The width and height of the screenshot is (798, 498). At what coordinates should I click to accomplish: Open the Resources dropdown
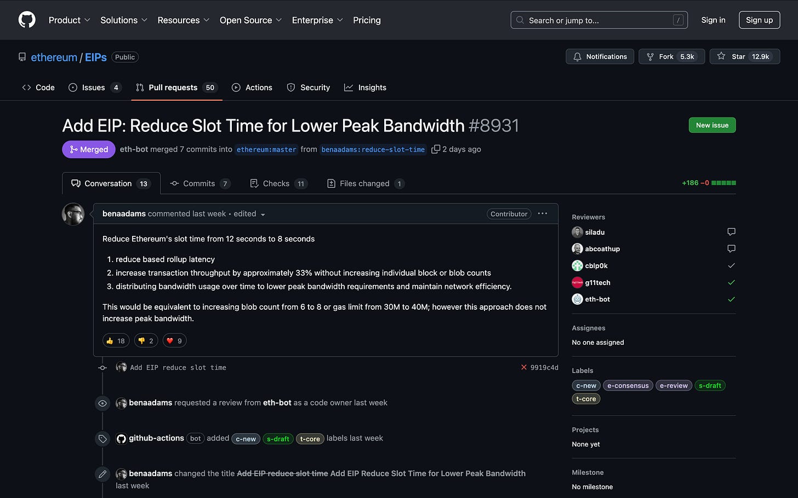click(x=184, y=20)
